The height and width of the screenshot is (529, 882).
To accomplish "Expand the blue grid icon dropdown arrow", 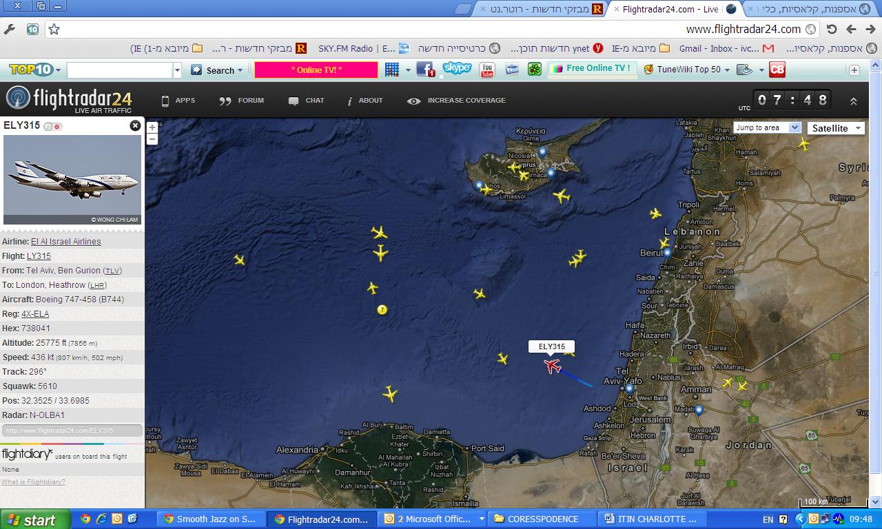I will [x=408, y=70].
